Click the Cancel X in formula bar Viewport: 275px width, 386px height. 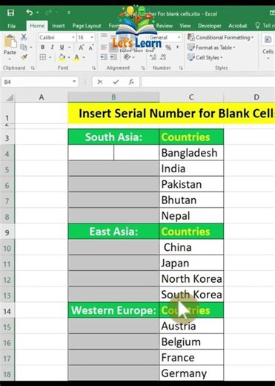(x=100, y=82)
